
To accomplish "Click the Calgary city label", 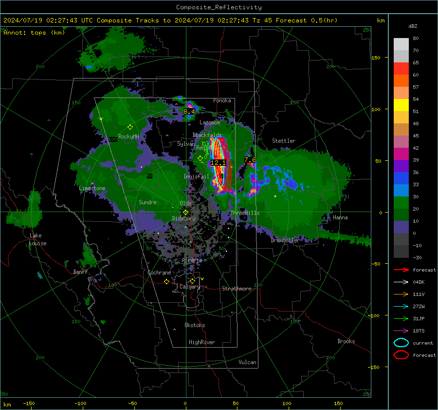I will coord(190,287).
